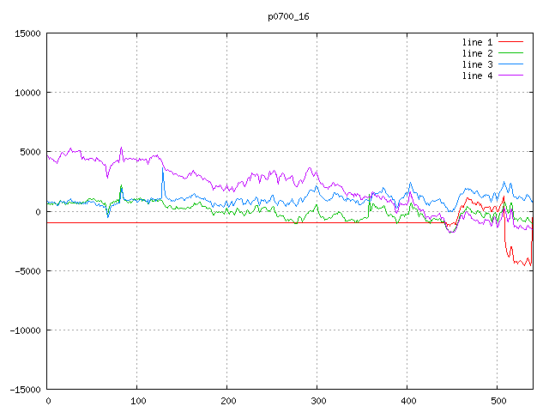Click the -5000 y-axis tick label
Image resolution: width=549 pixels, height=412 pixels.
(27, 271)
